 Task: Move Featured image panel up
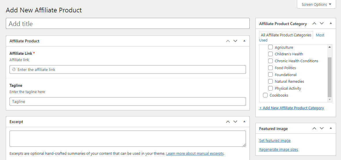[x=314, y=129]
